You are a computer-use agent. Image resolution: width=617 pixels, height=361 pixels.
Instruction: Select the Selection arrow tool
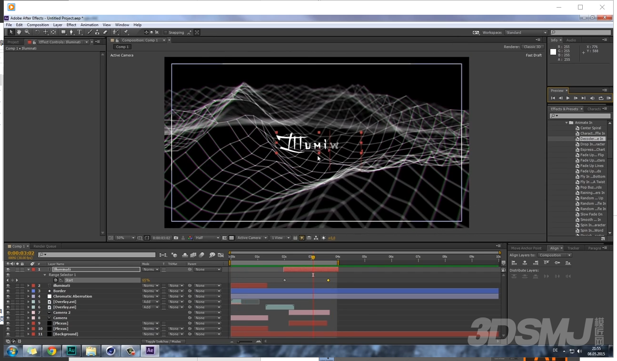[x=11, y=32]
